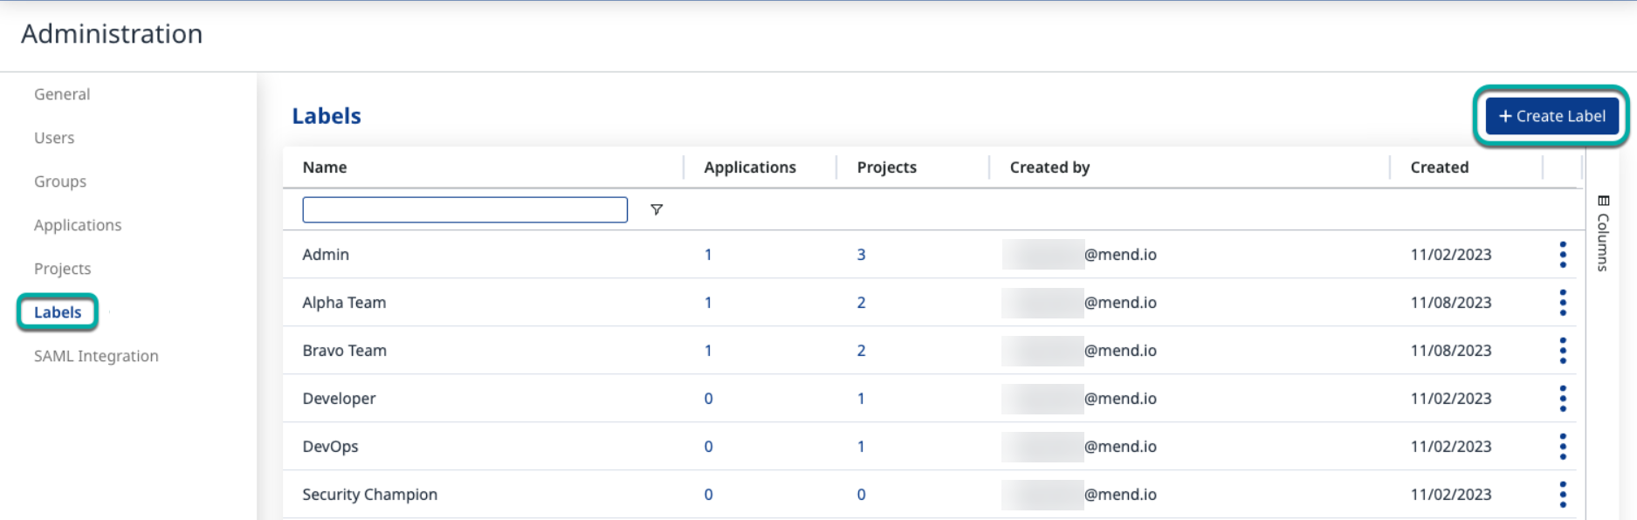Open the actions menu for Alpha Team
The width and height of the screenshot is (1637, 520).
1563,303
